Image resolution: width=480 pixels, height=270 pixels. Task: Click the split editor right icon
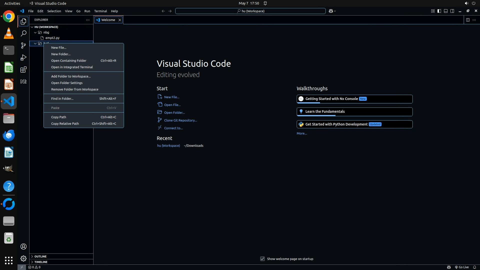pyautogui.click(x=468, y=20)
